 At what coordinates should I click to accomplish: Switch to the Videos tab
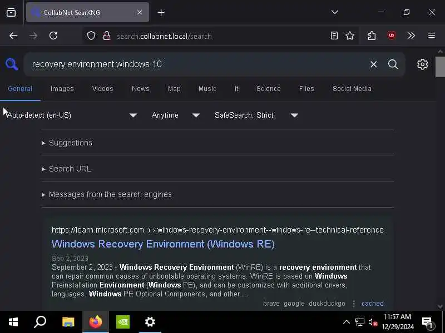103,89
